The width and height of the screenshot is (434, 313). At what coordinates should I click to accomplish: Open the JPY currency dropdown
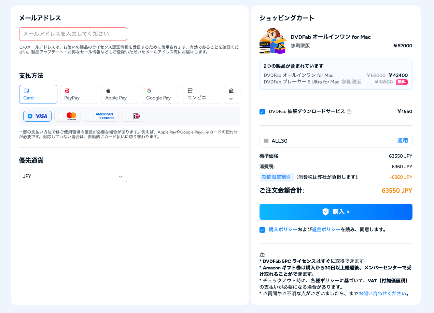[73, 176]
